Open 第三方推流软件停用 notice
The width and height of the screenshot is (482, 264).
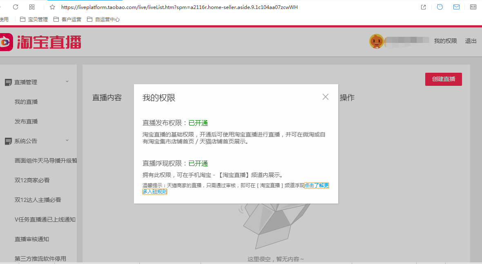(x=40, y=259)
